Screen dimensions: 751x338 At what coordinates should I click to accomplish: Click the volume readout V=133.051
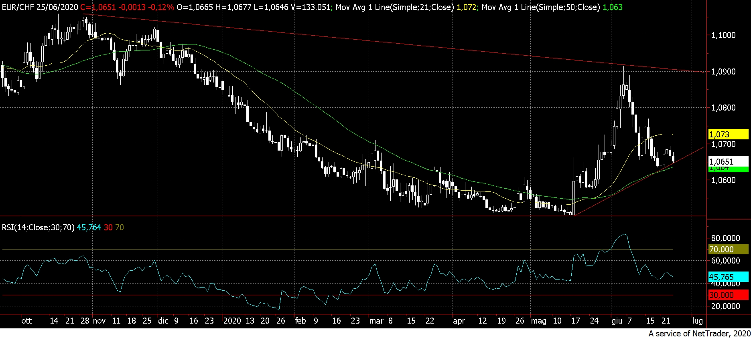click(x=311, y=7)
